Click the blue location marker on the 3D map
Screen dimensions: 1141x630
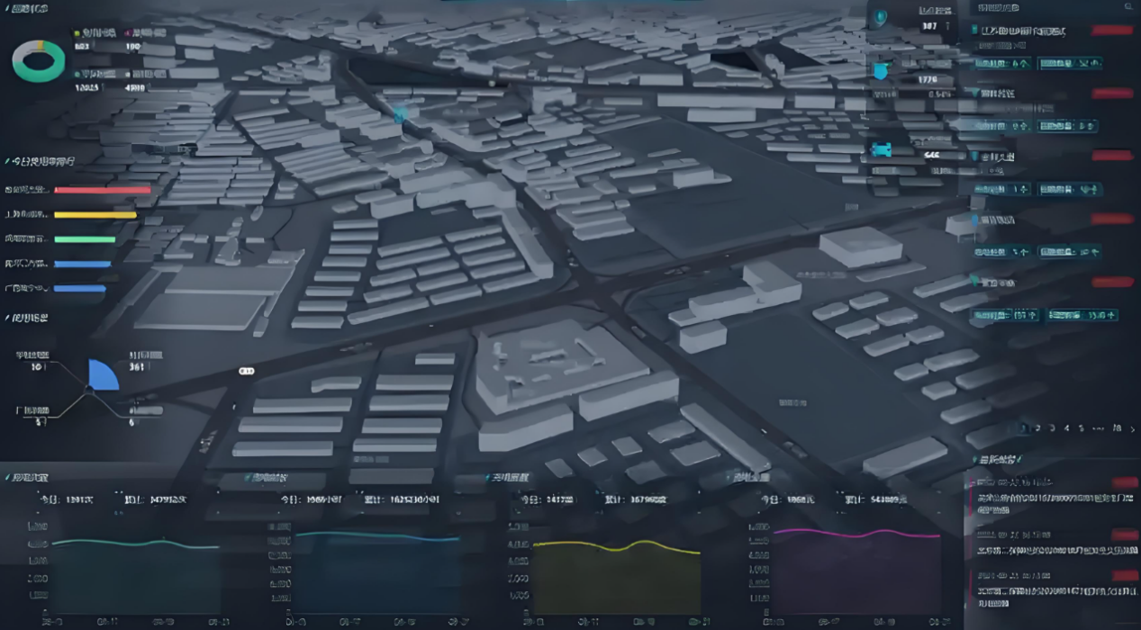(400, 115)
